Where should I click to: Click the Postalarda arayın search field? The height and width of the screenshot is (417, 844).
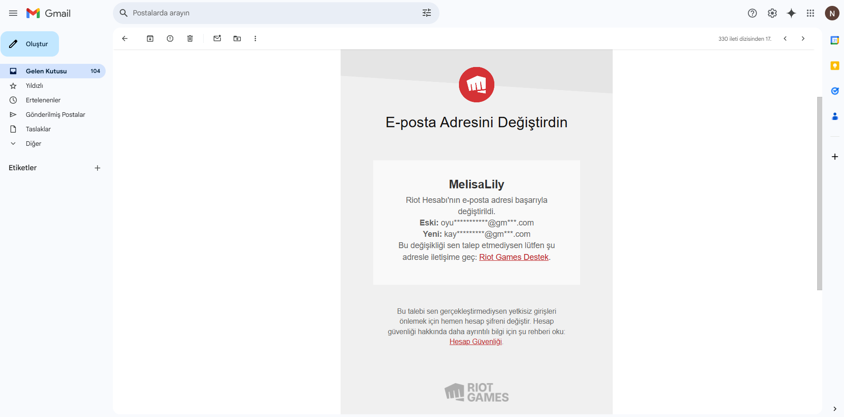click(276, 13)
